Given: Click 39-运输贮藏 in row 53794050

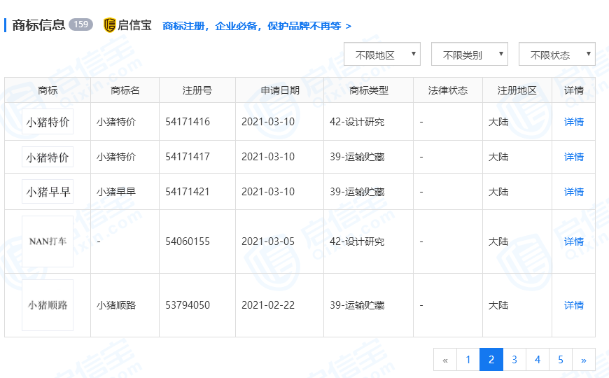Looking at the screenshot, I should 357,305.
